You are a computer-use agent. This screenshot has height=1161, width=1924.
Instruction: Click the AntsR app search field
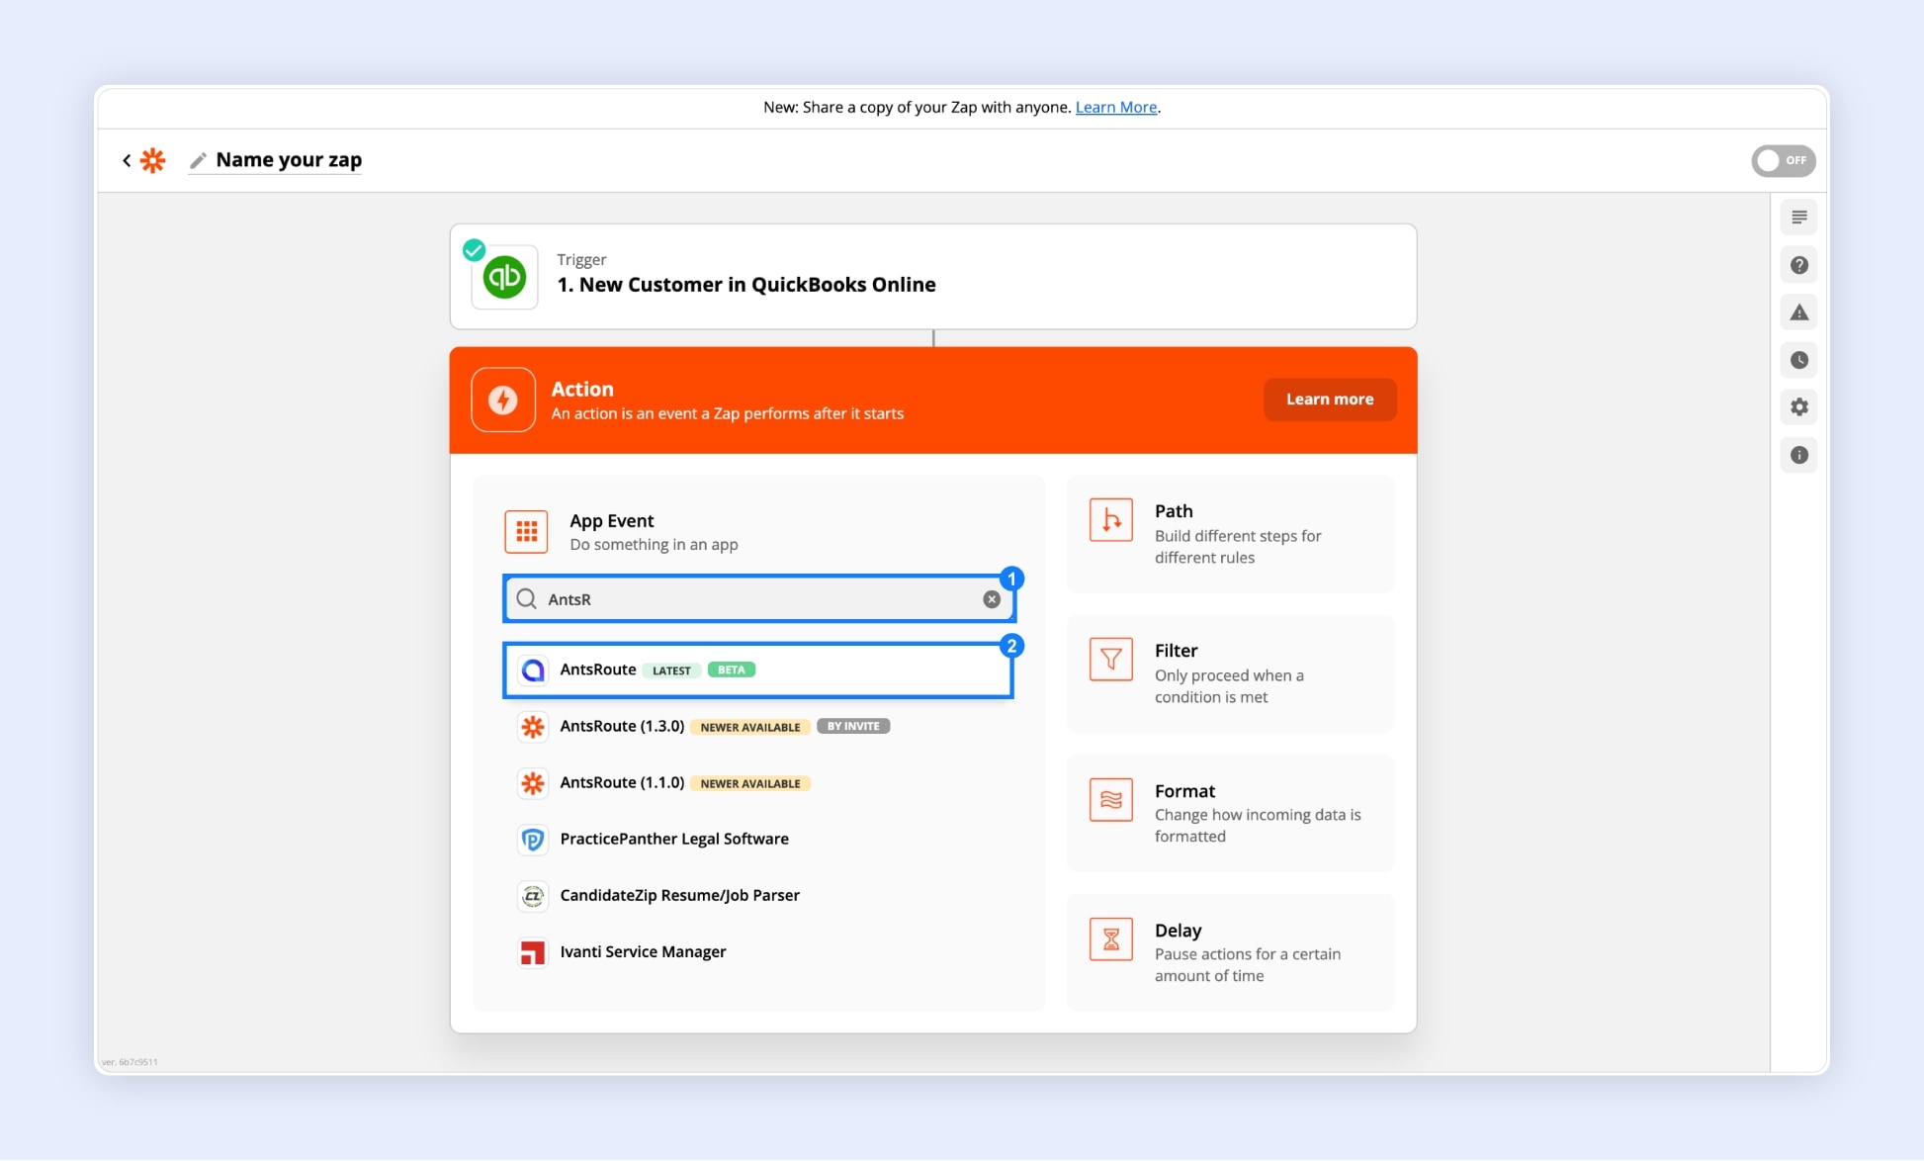pos(751,599)
